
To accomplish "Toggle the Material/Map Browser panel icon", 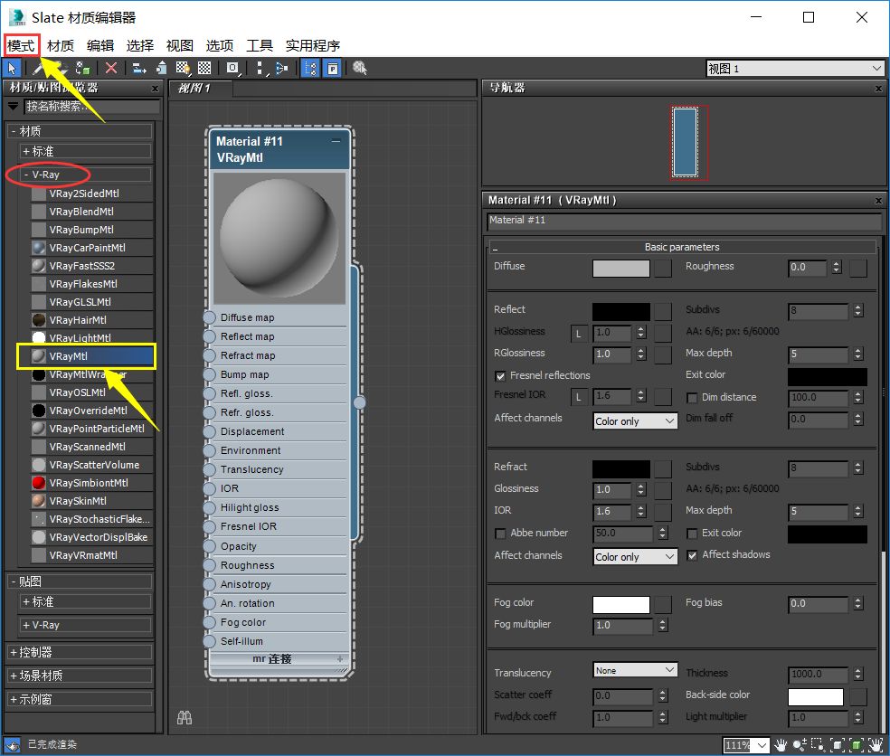I will tap(310, 69).
